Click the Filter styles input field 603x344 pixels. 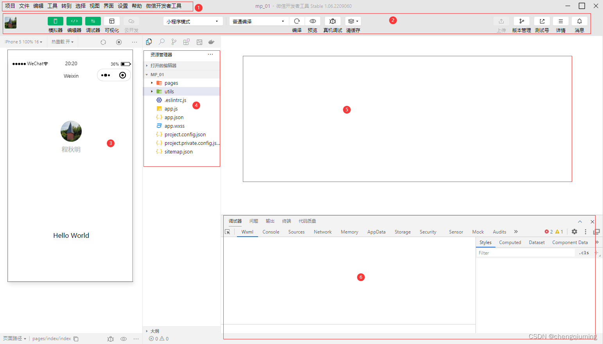pyautogui.click(x=526, y=253)
